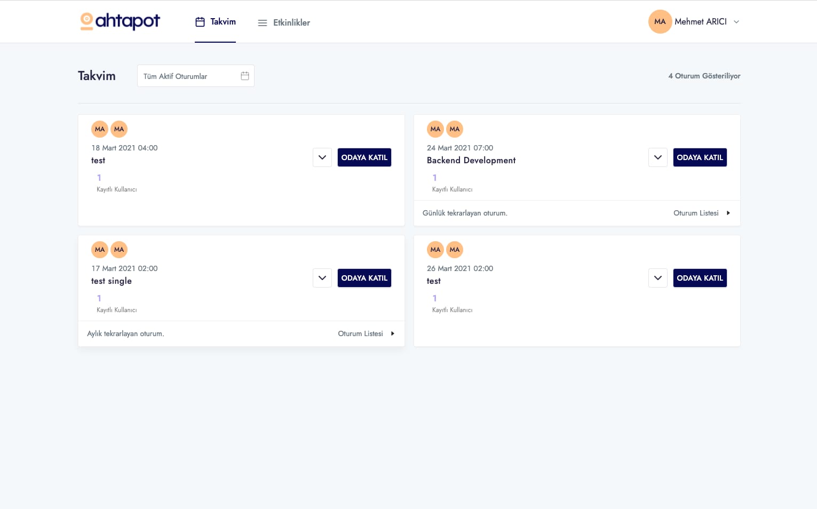Click second MA avatar on 26 Mart card
Image resolution: width=817 pixels, height=509 pixels.
click(455, 250)
